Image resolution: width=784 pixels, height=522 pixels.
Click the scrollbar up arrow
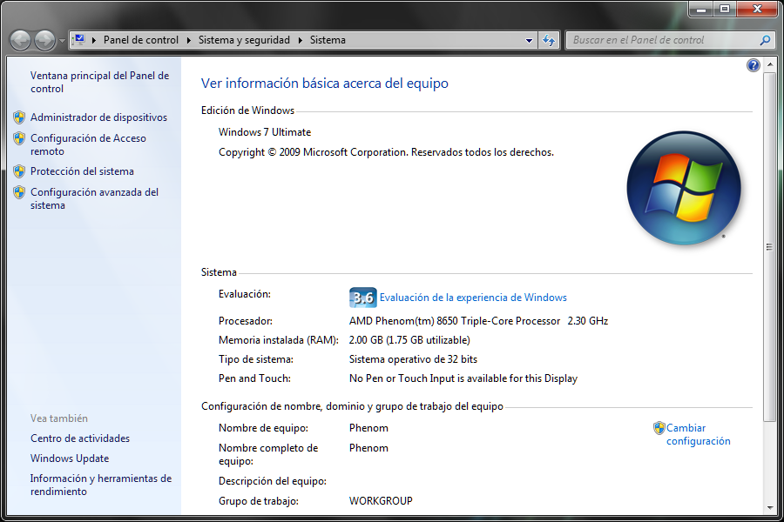(769, 64)
